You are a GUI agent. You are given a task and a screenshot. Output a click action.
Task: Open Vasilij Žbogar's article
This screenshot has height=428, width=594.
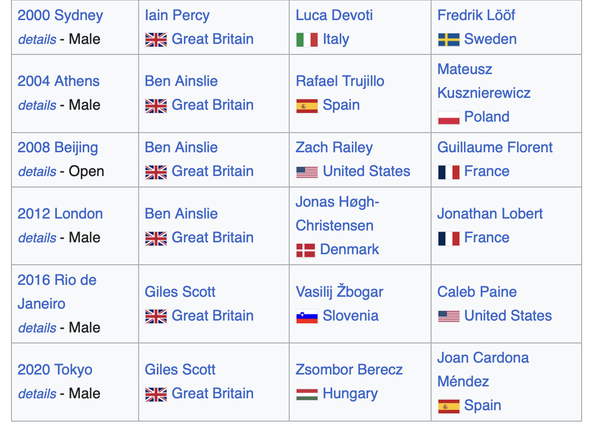click(339, 291)
